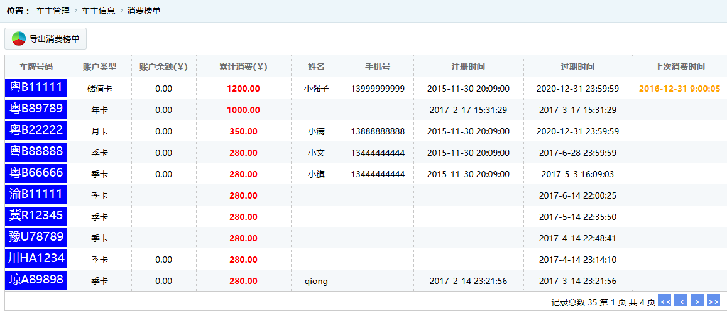Image resolution: width=727 pixels, height=318 pixels.
Task: Click the pie chart export icon
Action: click(19, 39)
